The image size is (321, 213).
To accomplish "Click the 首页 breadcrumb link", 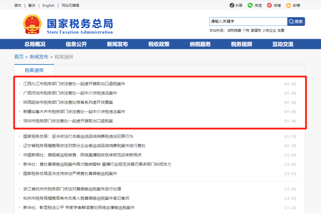I will tap(19, 57).
